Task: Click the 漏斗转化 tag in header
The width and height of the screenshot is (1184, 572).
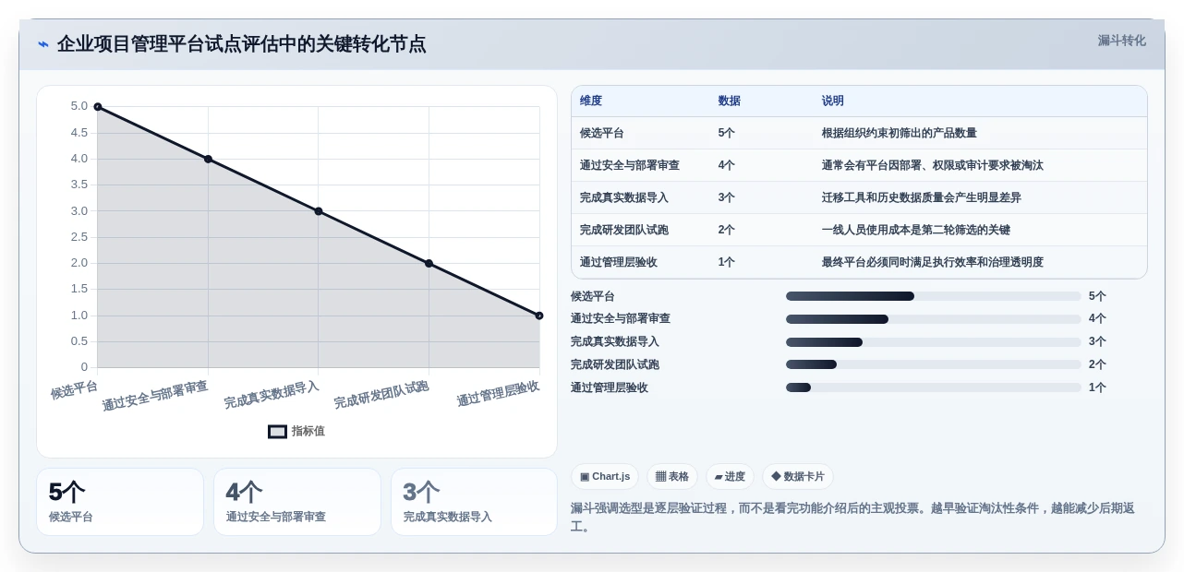Action: tap(1121, 41)
